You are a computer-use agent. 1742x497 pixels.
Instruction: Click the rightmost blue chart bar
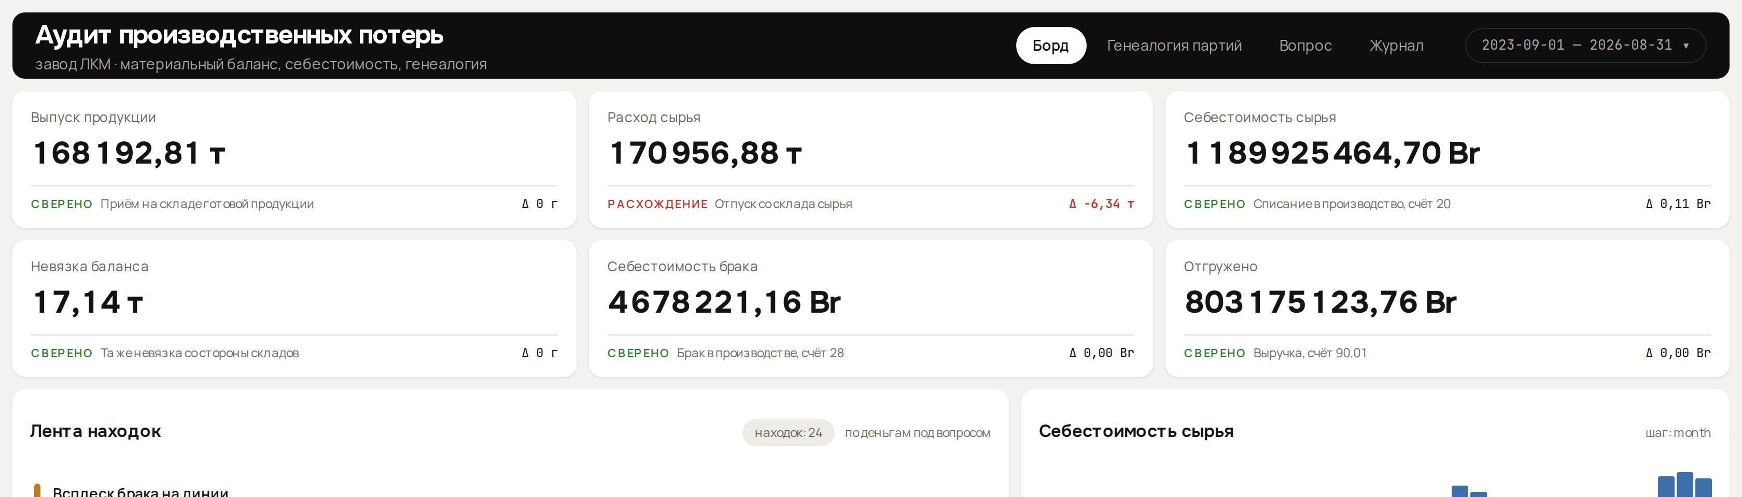(x=1704, y=488)
